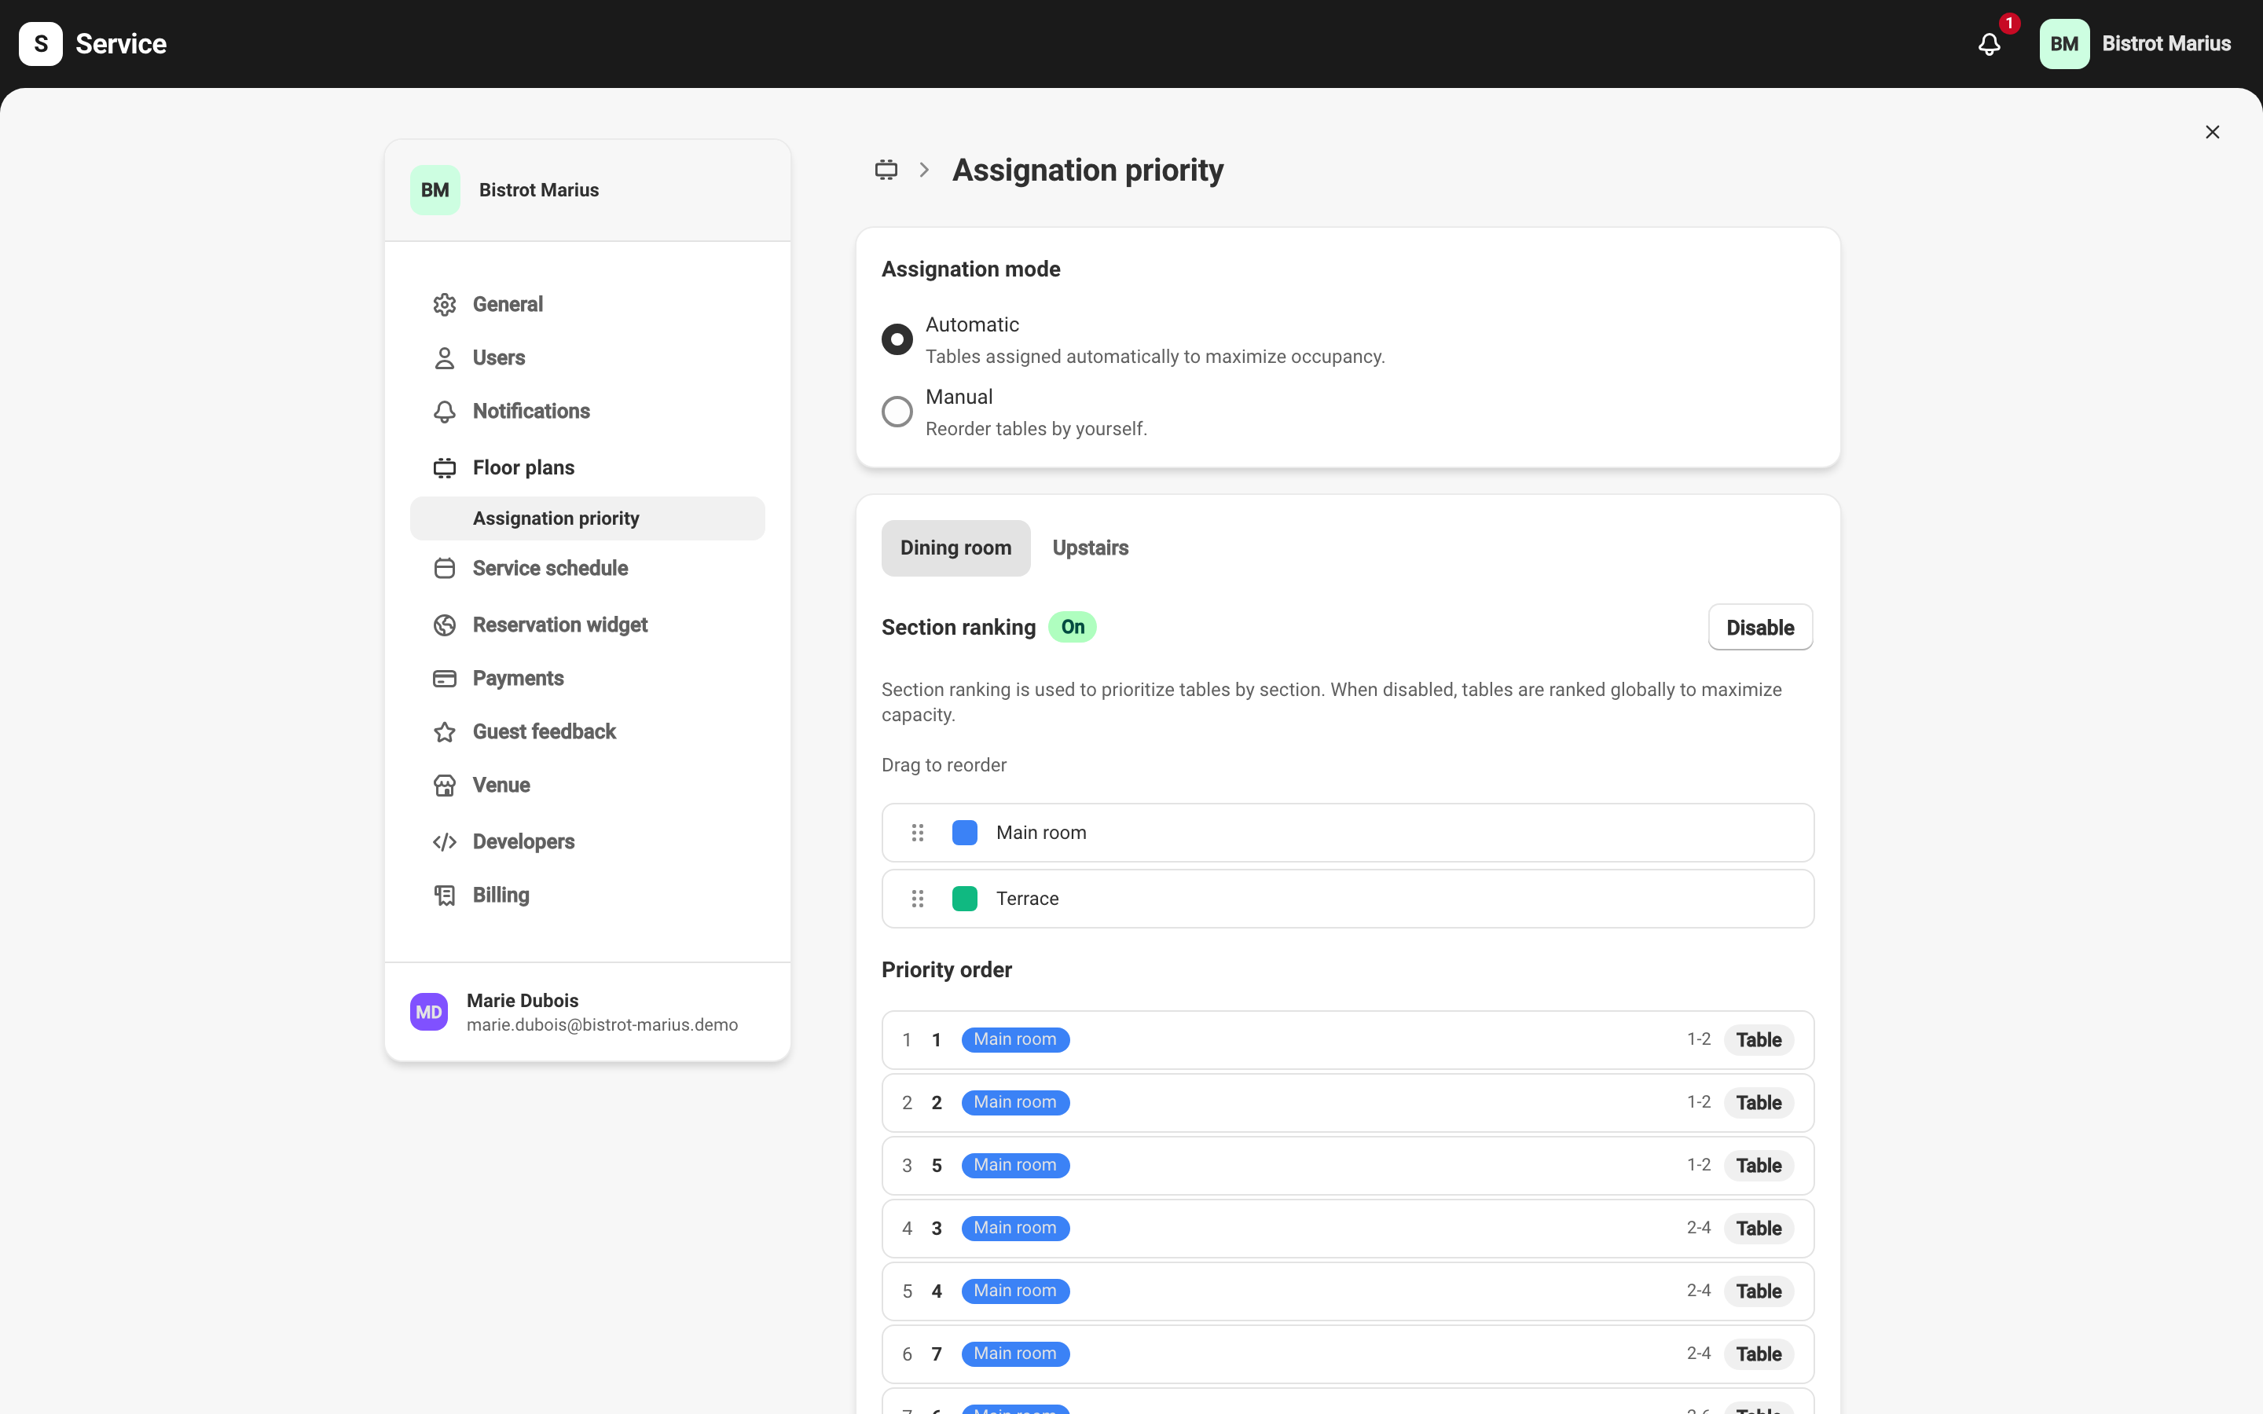The height and width of the screenshot is (1414, 2263).
Task: Grab the Terrace drag handle
Action: coord(917,899)
